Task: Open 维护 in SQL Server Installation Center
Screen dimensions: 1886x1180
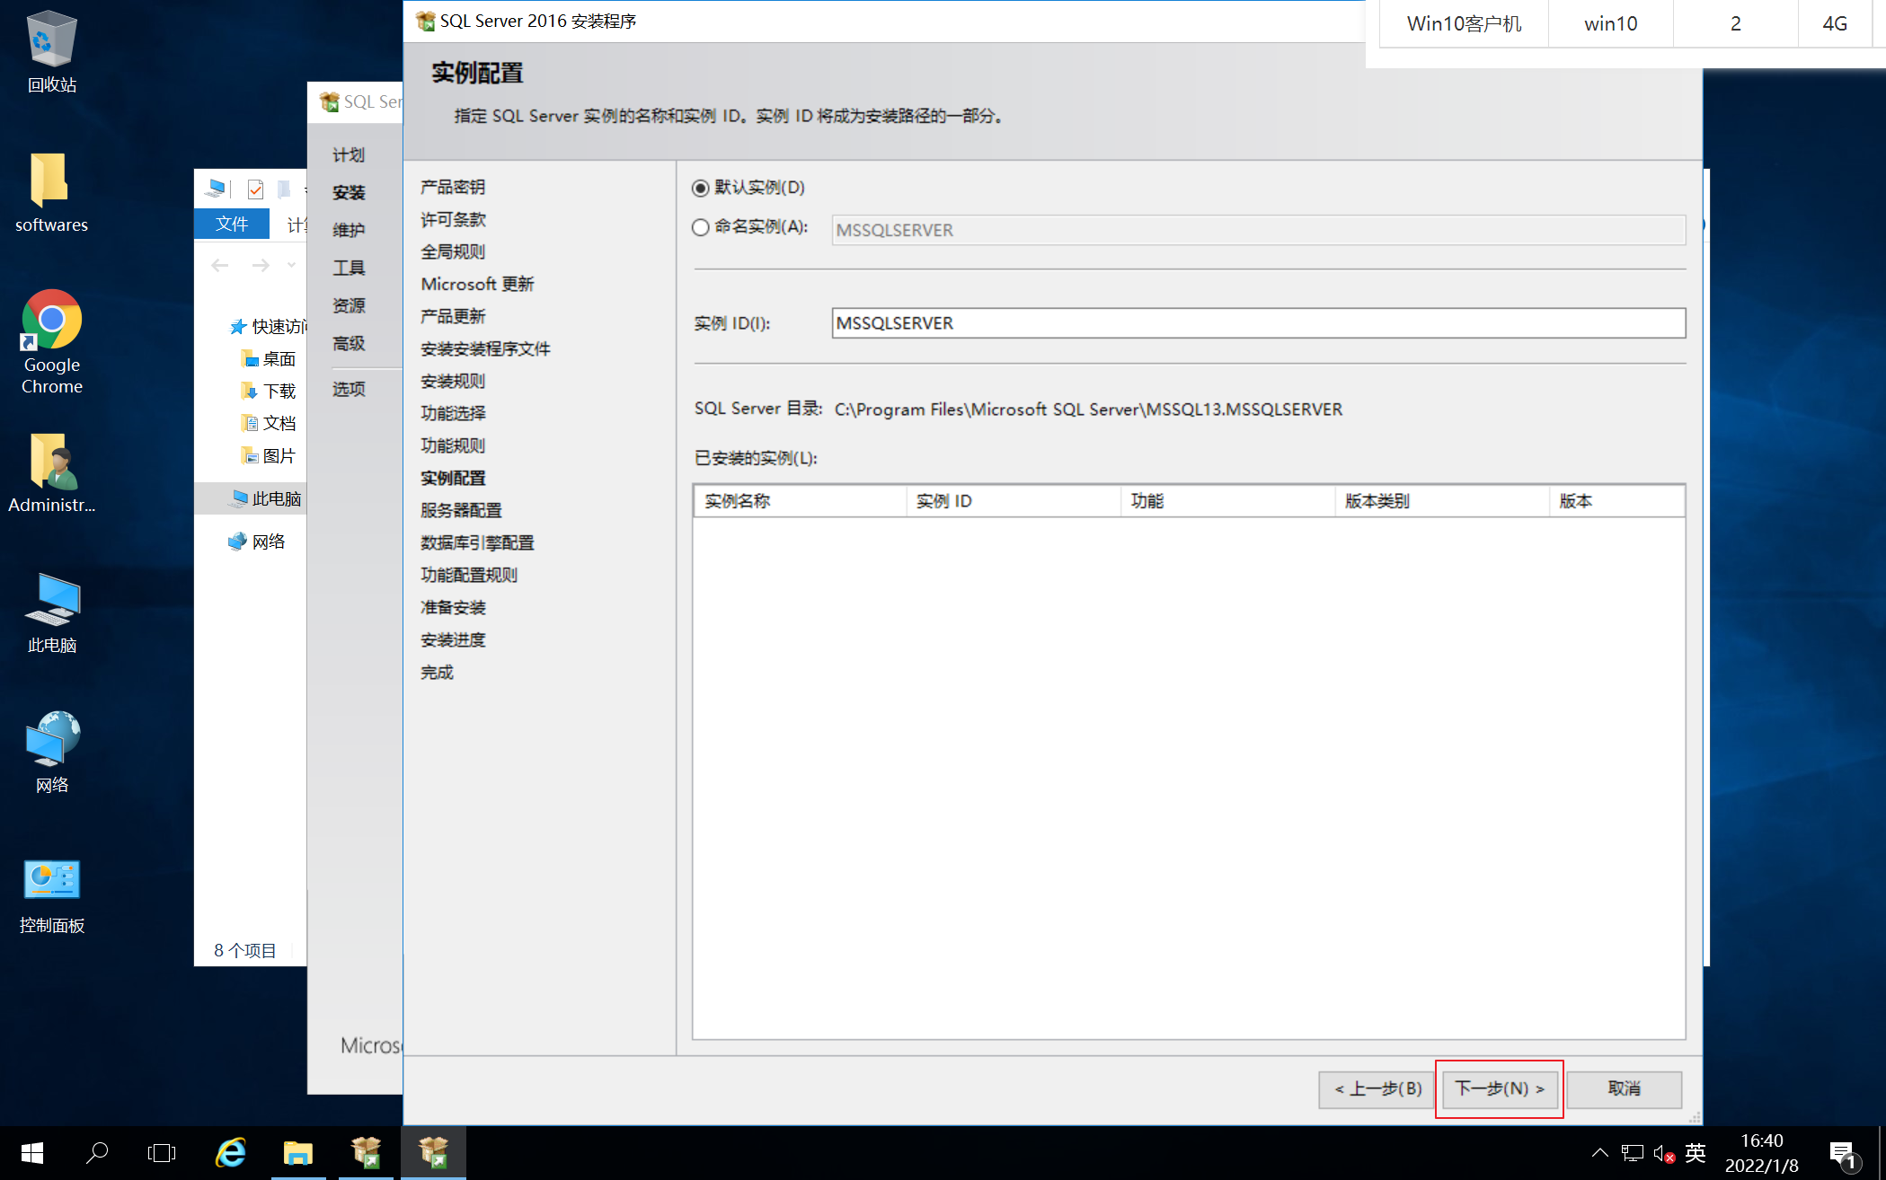Action: click(349, 230)
